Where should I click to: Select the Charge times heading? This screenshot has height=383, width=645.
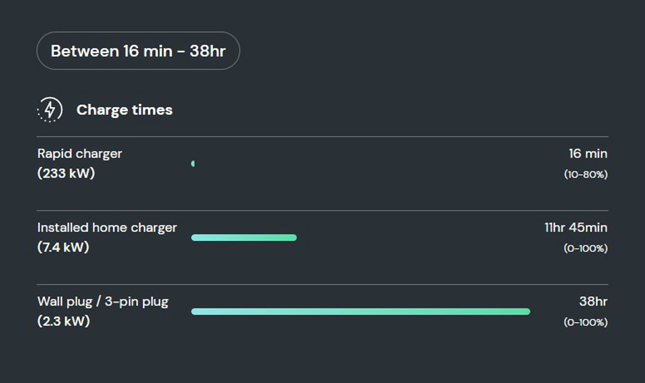(124, 110)
